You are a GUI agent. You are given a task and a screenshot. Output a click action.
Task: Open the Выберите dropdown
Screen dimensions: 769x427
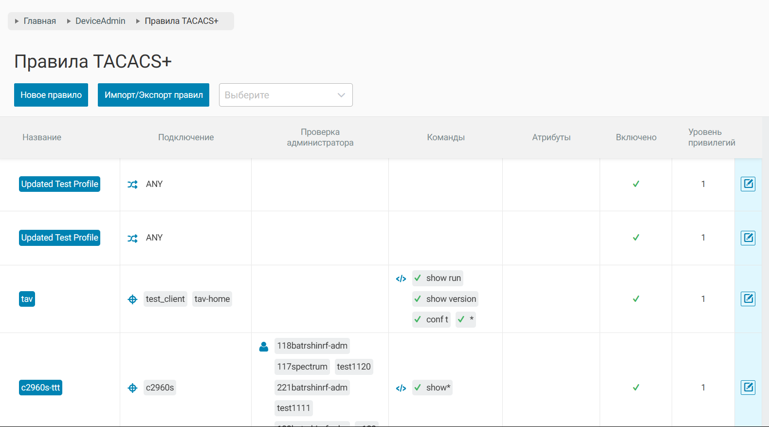point(286,95)
